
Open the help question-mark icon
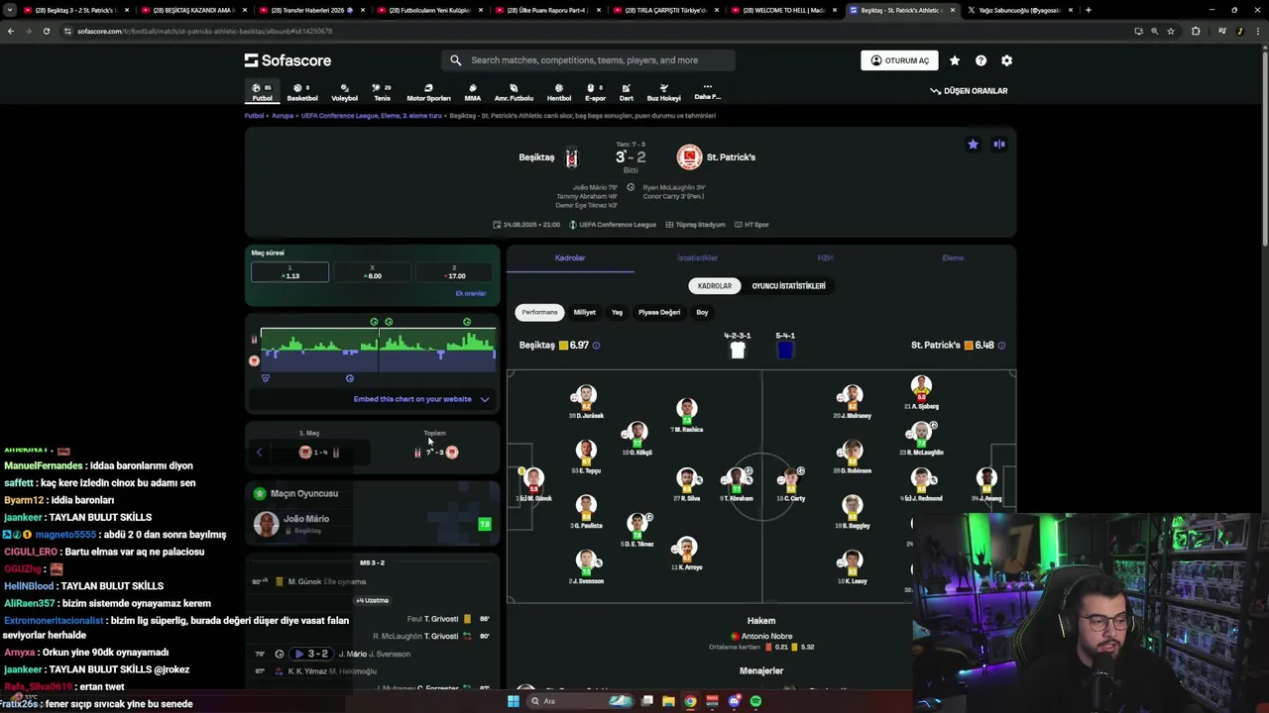981,60
